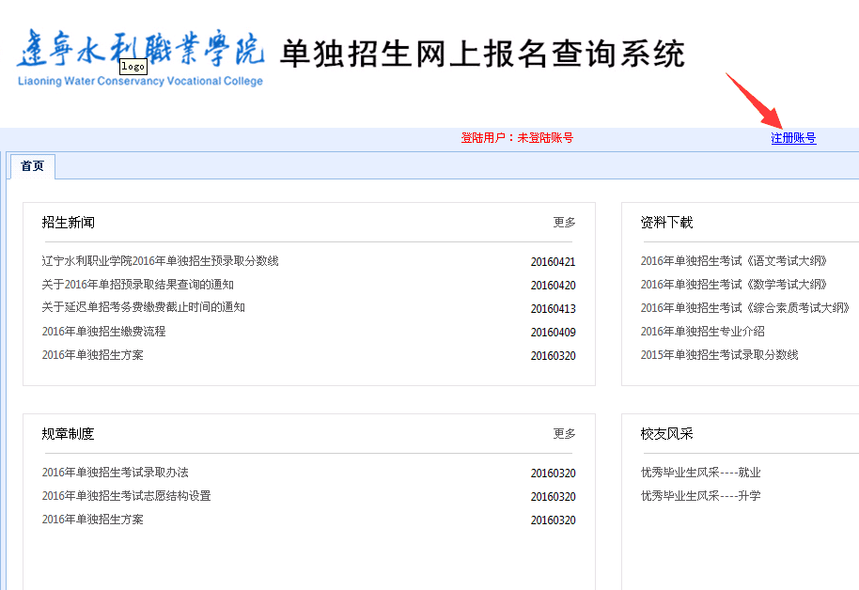Open 优秀毕业生风采----升学

[x=701, y=496]
